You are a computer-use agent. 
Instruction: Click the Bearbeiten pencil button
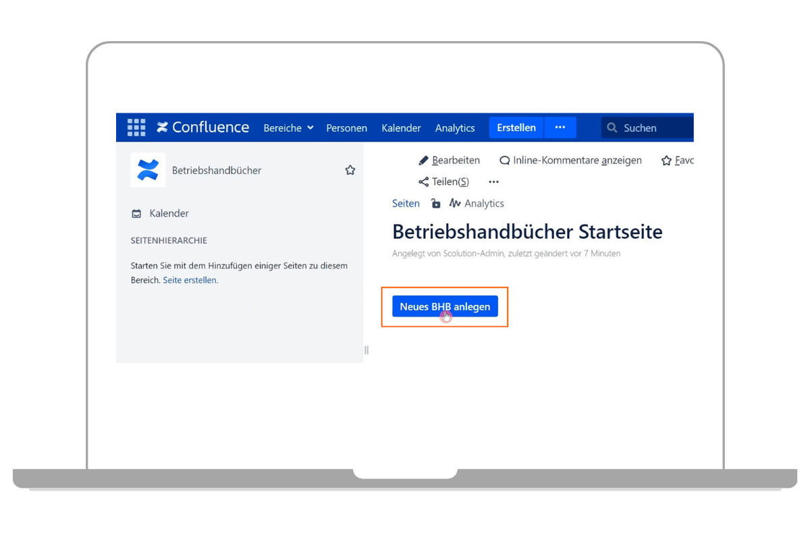450,161
